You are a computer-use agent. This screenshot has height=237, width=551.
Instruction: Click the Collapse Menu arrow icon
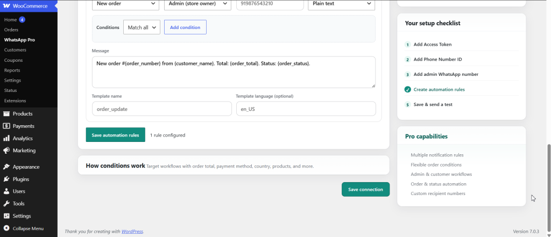pos(6,228)
